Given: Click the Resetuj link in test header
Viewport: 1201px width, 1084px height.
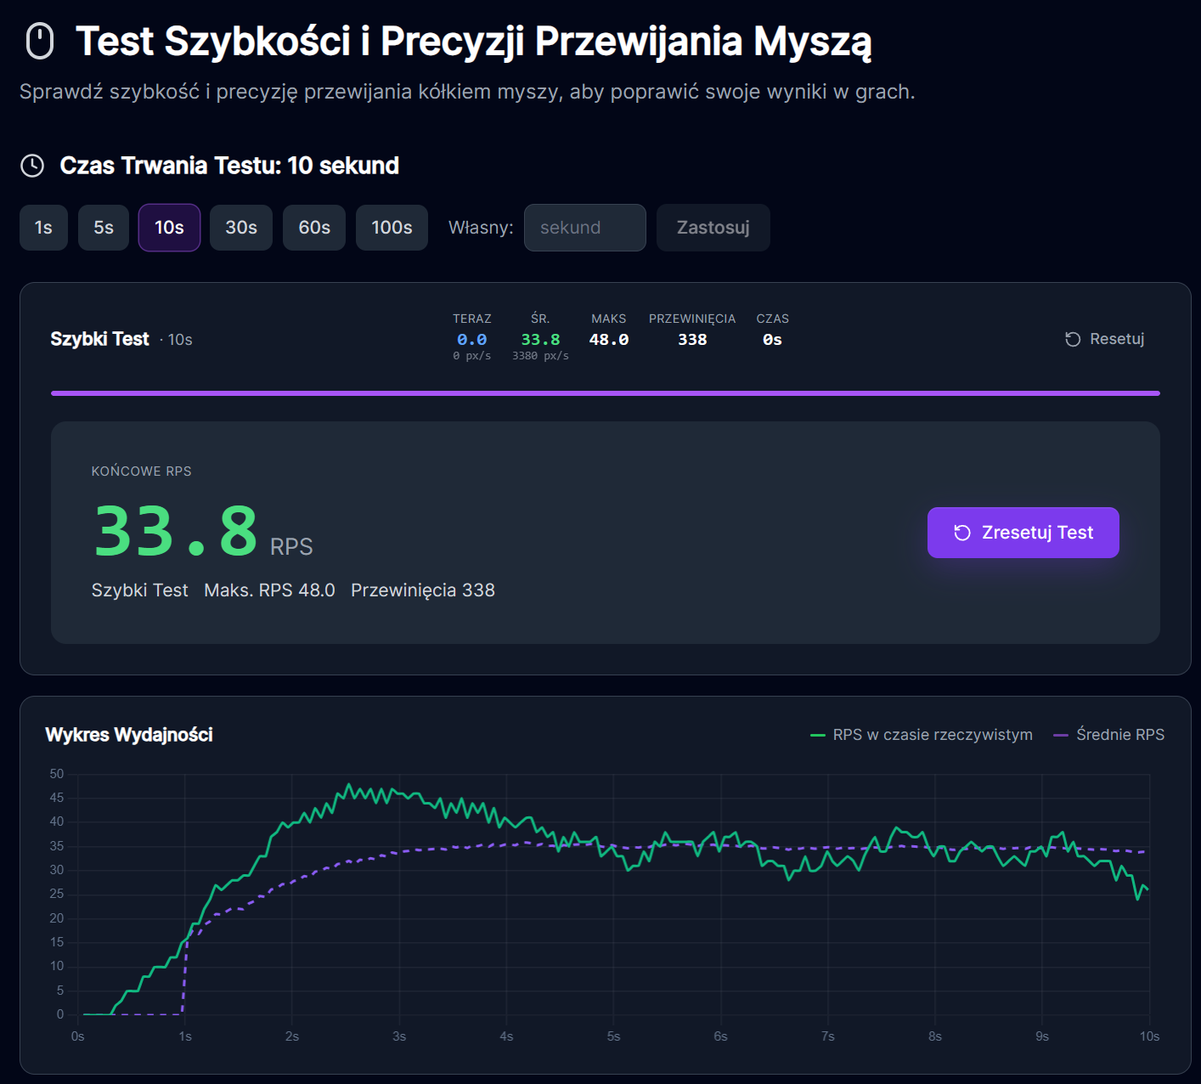Looking at the screenshot, I should coord(1105,339).
